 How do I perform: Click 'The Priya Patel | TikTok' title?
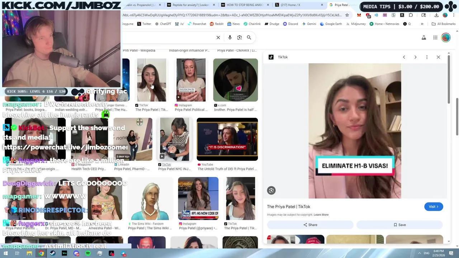288,206
